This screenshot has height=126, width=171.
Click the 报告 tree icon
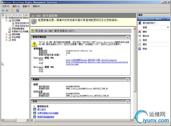coord(10,40)
